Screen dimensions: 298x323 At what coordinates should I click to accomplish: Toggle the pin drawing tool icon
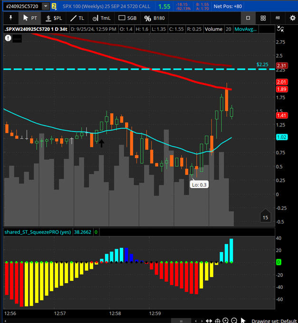pos(11,18)
